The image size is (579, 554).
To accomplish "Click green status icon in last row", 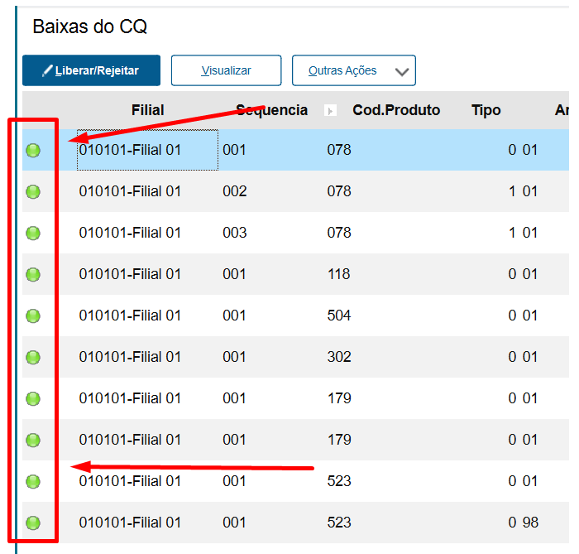I will click(33, 523).
